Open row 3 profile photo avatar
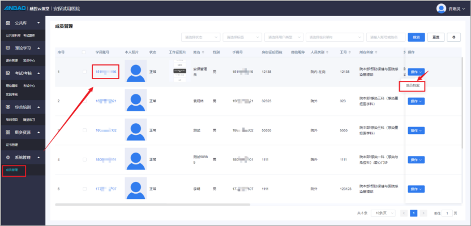471x226 pixels. 136,129
